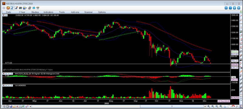Image resolution: width=243 pixels, height=109 pixels.
Task: Open the Add-ons menu
Action: [x=75, y=12]
